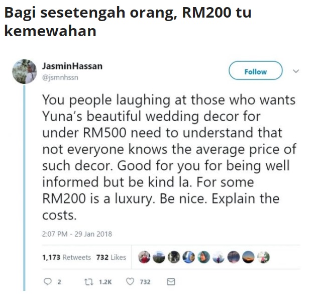321x294 pixels.
Task: View the 1,173 Retweets list
Action: click(x=66, y=257)
